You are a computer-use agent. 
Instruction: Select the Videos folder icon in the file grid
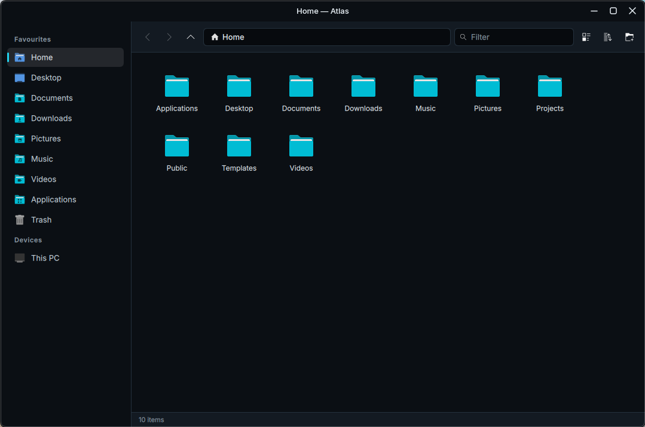click(301, 146)
